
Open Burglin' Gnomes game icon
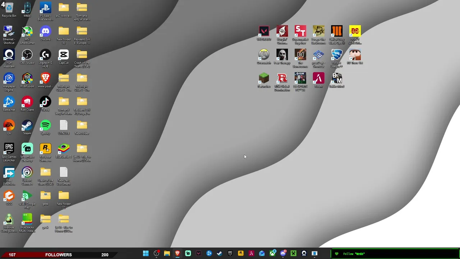pos(282,35)
